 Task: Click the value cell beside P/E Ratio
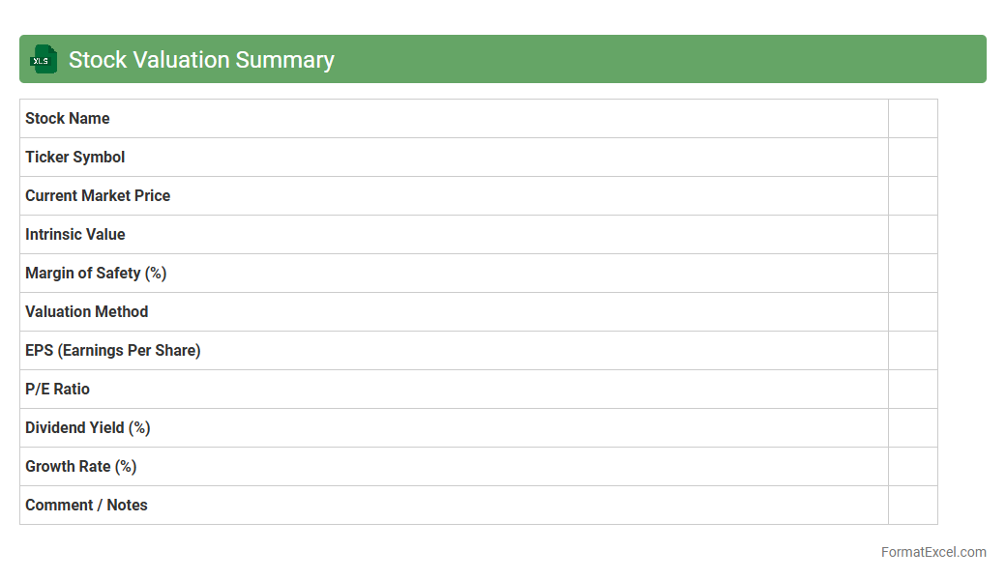point(912,389)
